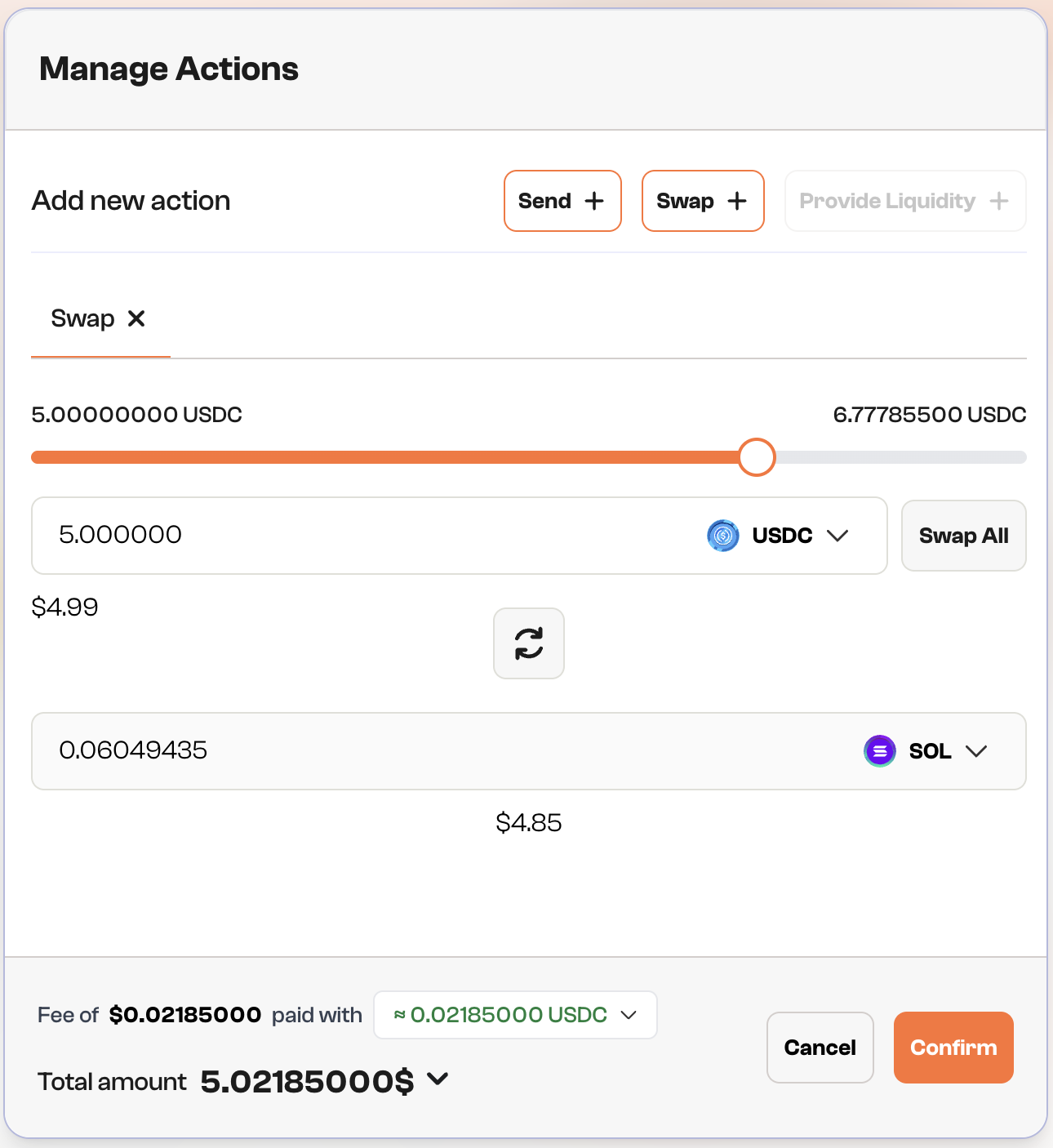Viewport: 1053px width, 1148px height.
Task: Open the fee payment token dropdown
Action: click(629, 1015)
